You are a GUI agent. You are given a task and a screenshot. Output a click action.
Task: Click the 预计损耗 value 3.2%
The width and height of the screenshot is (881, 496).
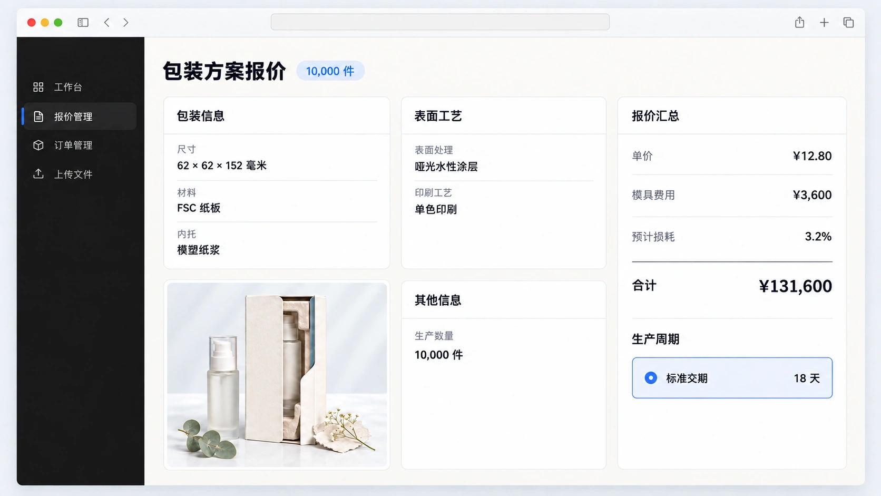818,237
